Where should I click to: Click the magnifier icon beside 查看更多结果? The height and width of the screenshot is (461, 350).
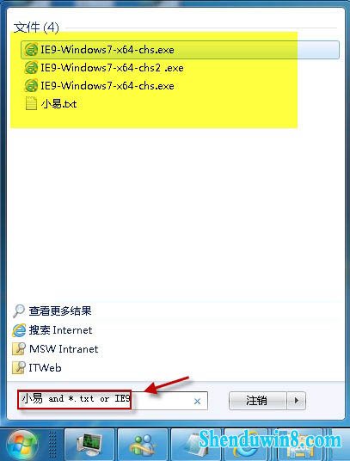click(x=19, y=311)
